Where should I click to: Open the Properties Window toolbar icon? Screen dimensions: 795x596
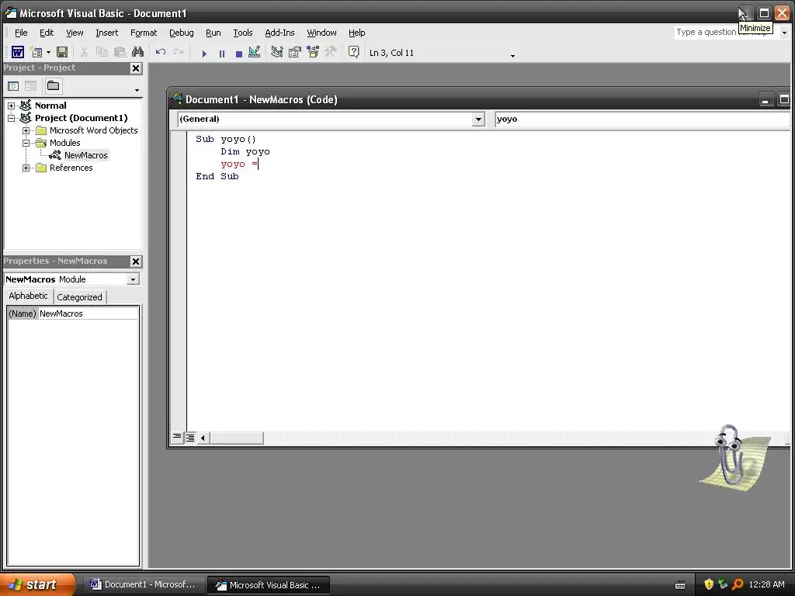click(x=294, y=52)
